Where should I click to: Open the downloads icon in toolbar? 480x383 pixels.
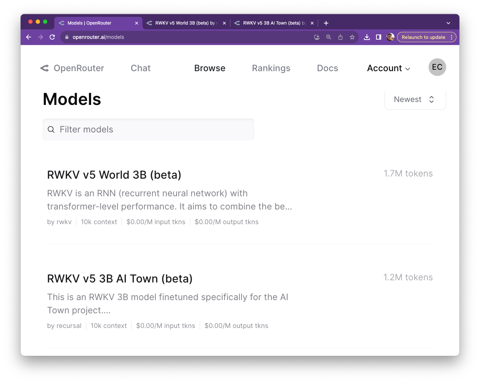[x=367, y=37]
